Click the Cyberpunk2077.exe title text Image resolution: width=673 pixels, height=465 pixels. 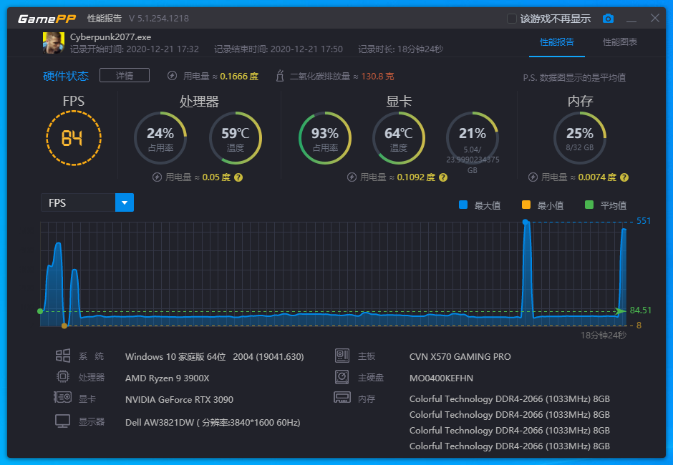(x=111, y=37)
